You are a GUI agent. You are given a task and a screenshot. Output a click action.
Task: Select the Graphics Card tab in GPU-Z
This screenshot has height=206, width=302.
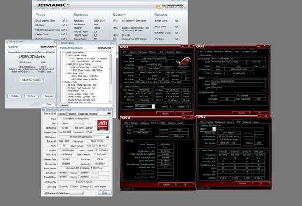coord(50,113)
